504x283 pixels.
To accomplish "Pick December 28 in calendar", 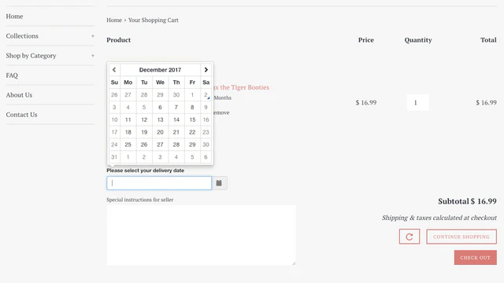I will pos(176,145).
